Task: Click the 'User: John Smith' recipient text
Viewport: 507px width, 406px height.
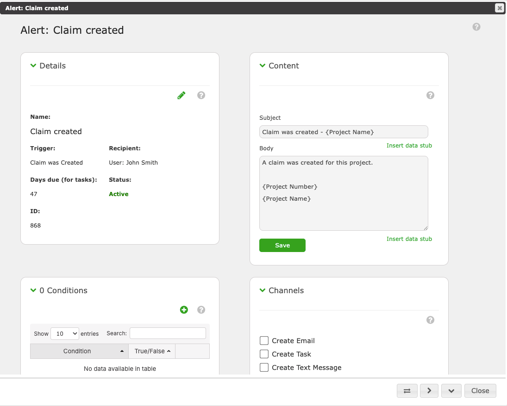Action: point(133,163)
